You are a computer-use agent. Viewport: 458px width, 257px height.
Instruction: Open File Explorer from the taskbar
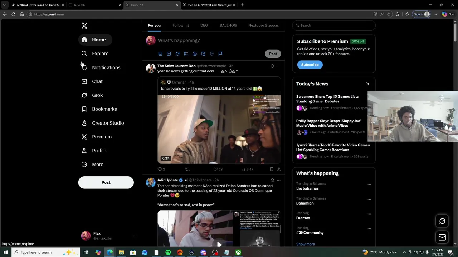tap(121, 252)
